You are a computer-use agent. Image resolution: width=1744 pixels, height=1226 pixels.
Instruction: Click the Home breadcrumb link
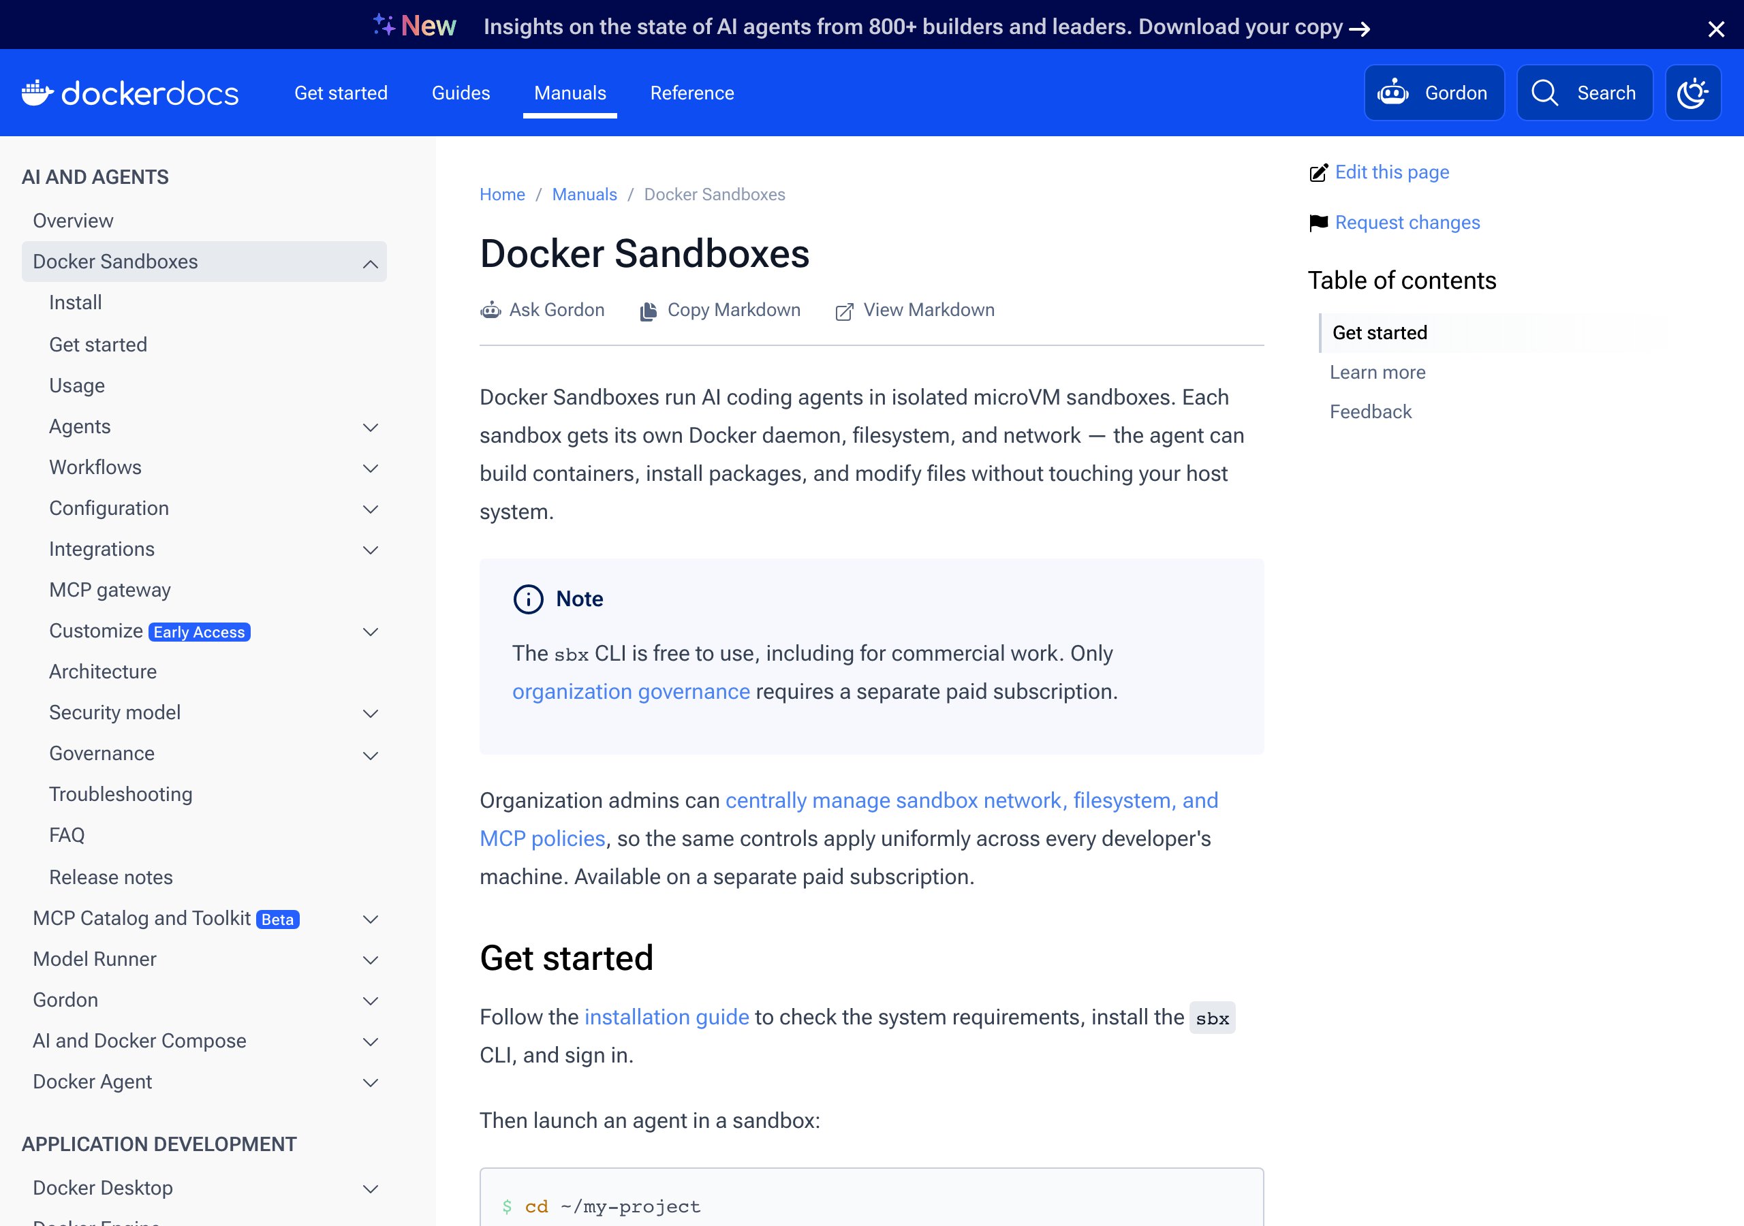click(502, 195)
